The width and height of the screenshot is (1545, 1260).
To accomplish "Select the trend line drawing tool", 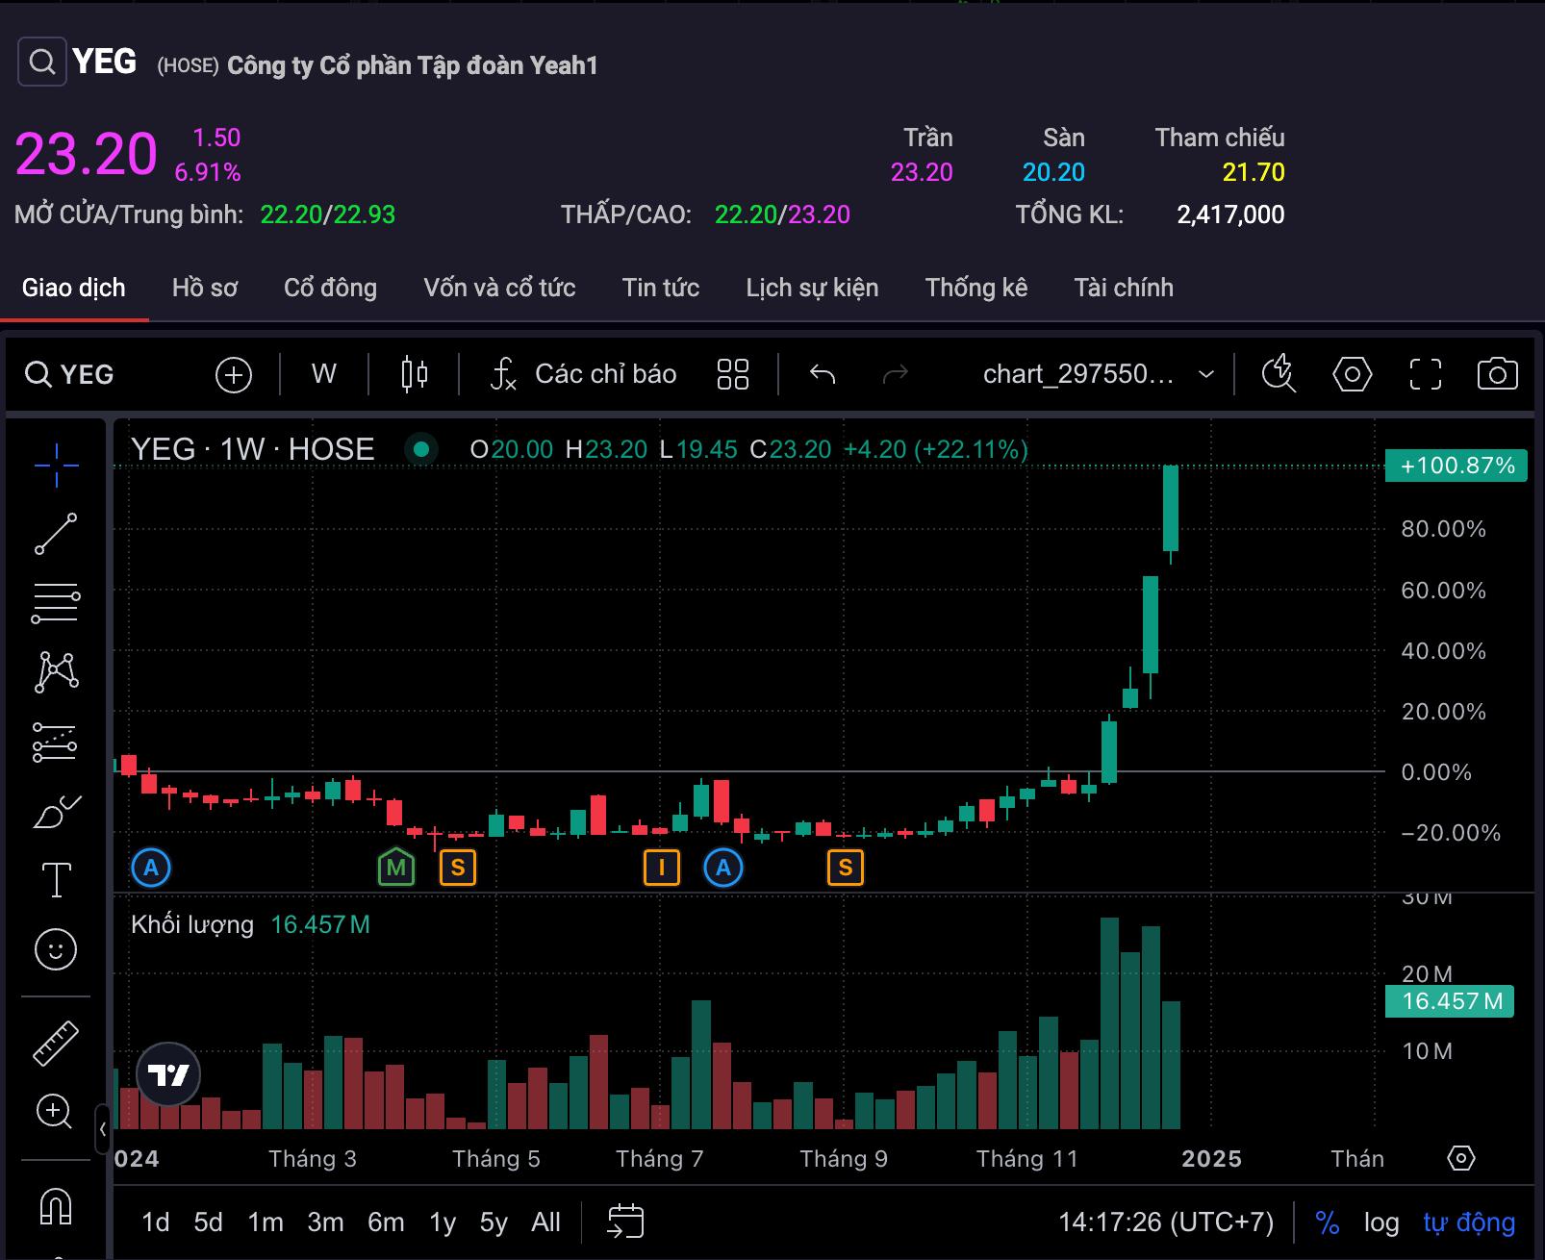I will pos(56,534).
